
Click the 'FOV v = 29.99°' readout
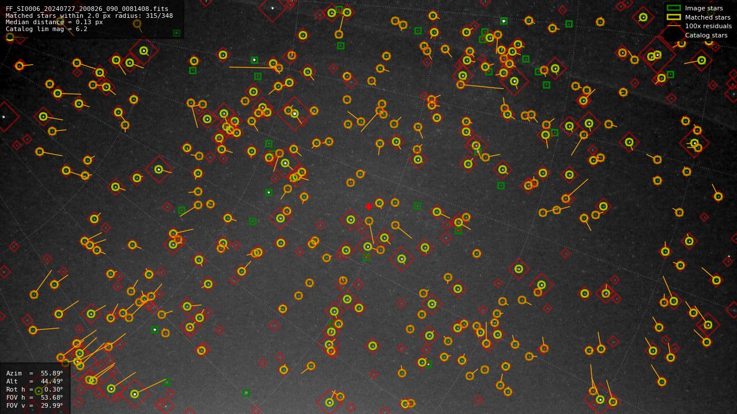tap(35, 405)
